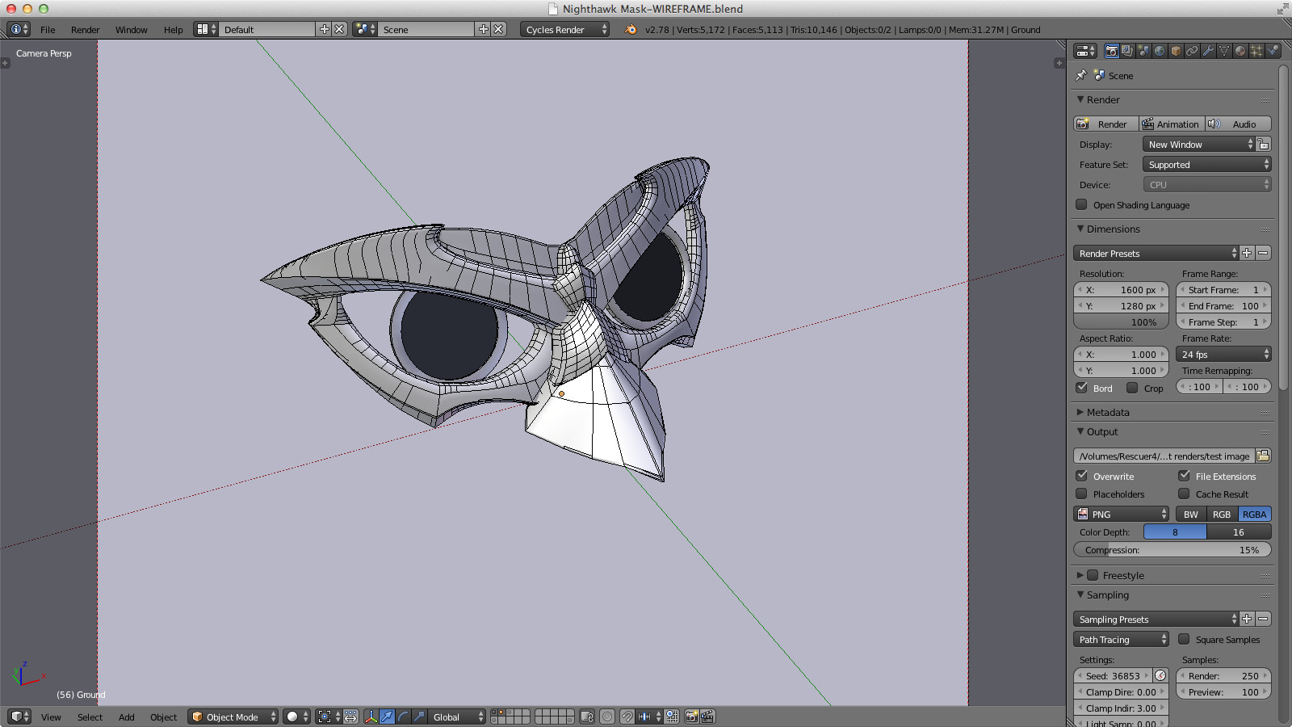Open the Feature Set Supported dropdown

point(1207,164)
